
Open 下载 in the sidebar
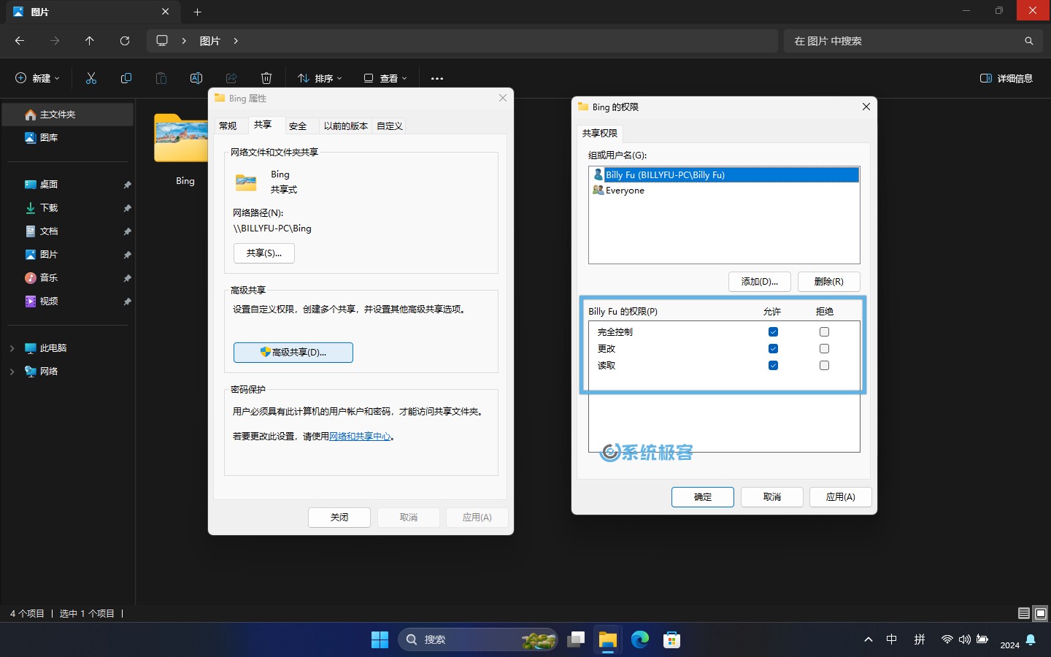67,208
